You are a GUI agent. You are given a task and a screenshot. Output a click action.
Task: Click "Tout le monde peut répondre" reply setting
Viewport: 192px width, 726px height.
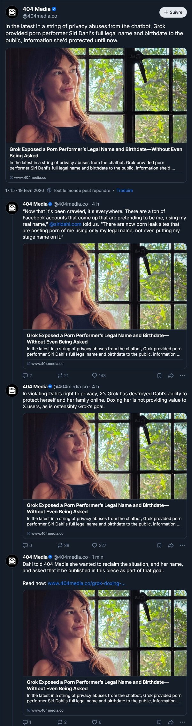click(81, 190)
